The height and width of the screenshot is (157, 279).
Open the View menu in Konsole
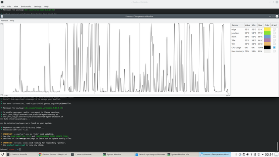point(16,7)
